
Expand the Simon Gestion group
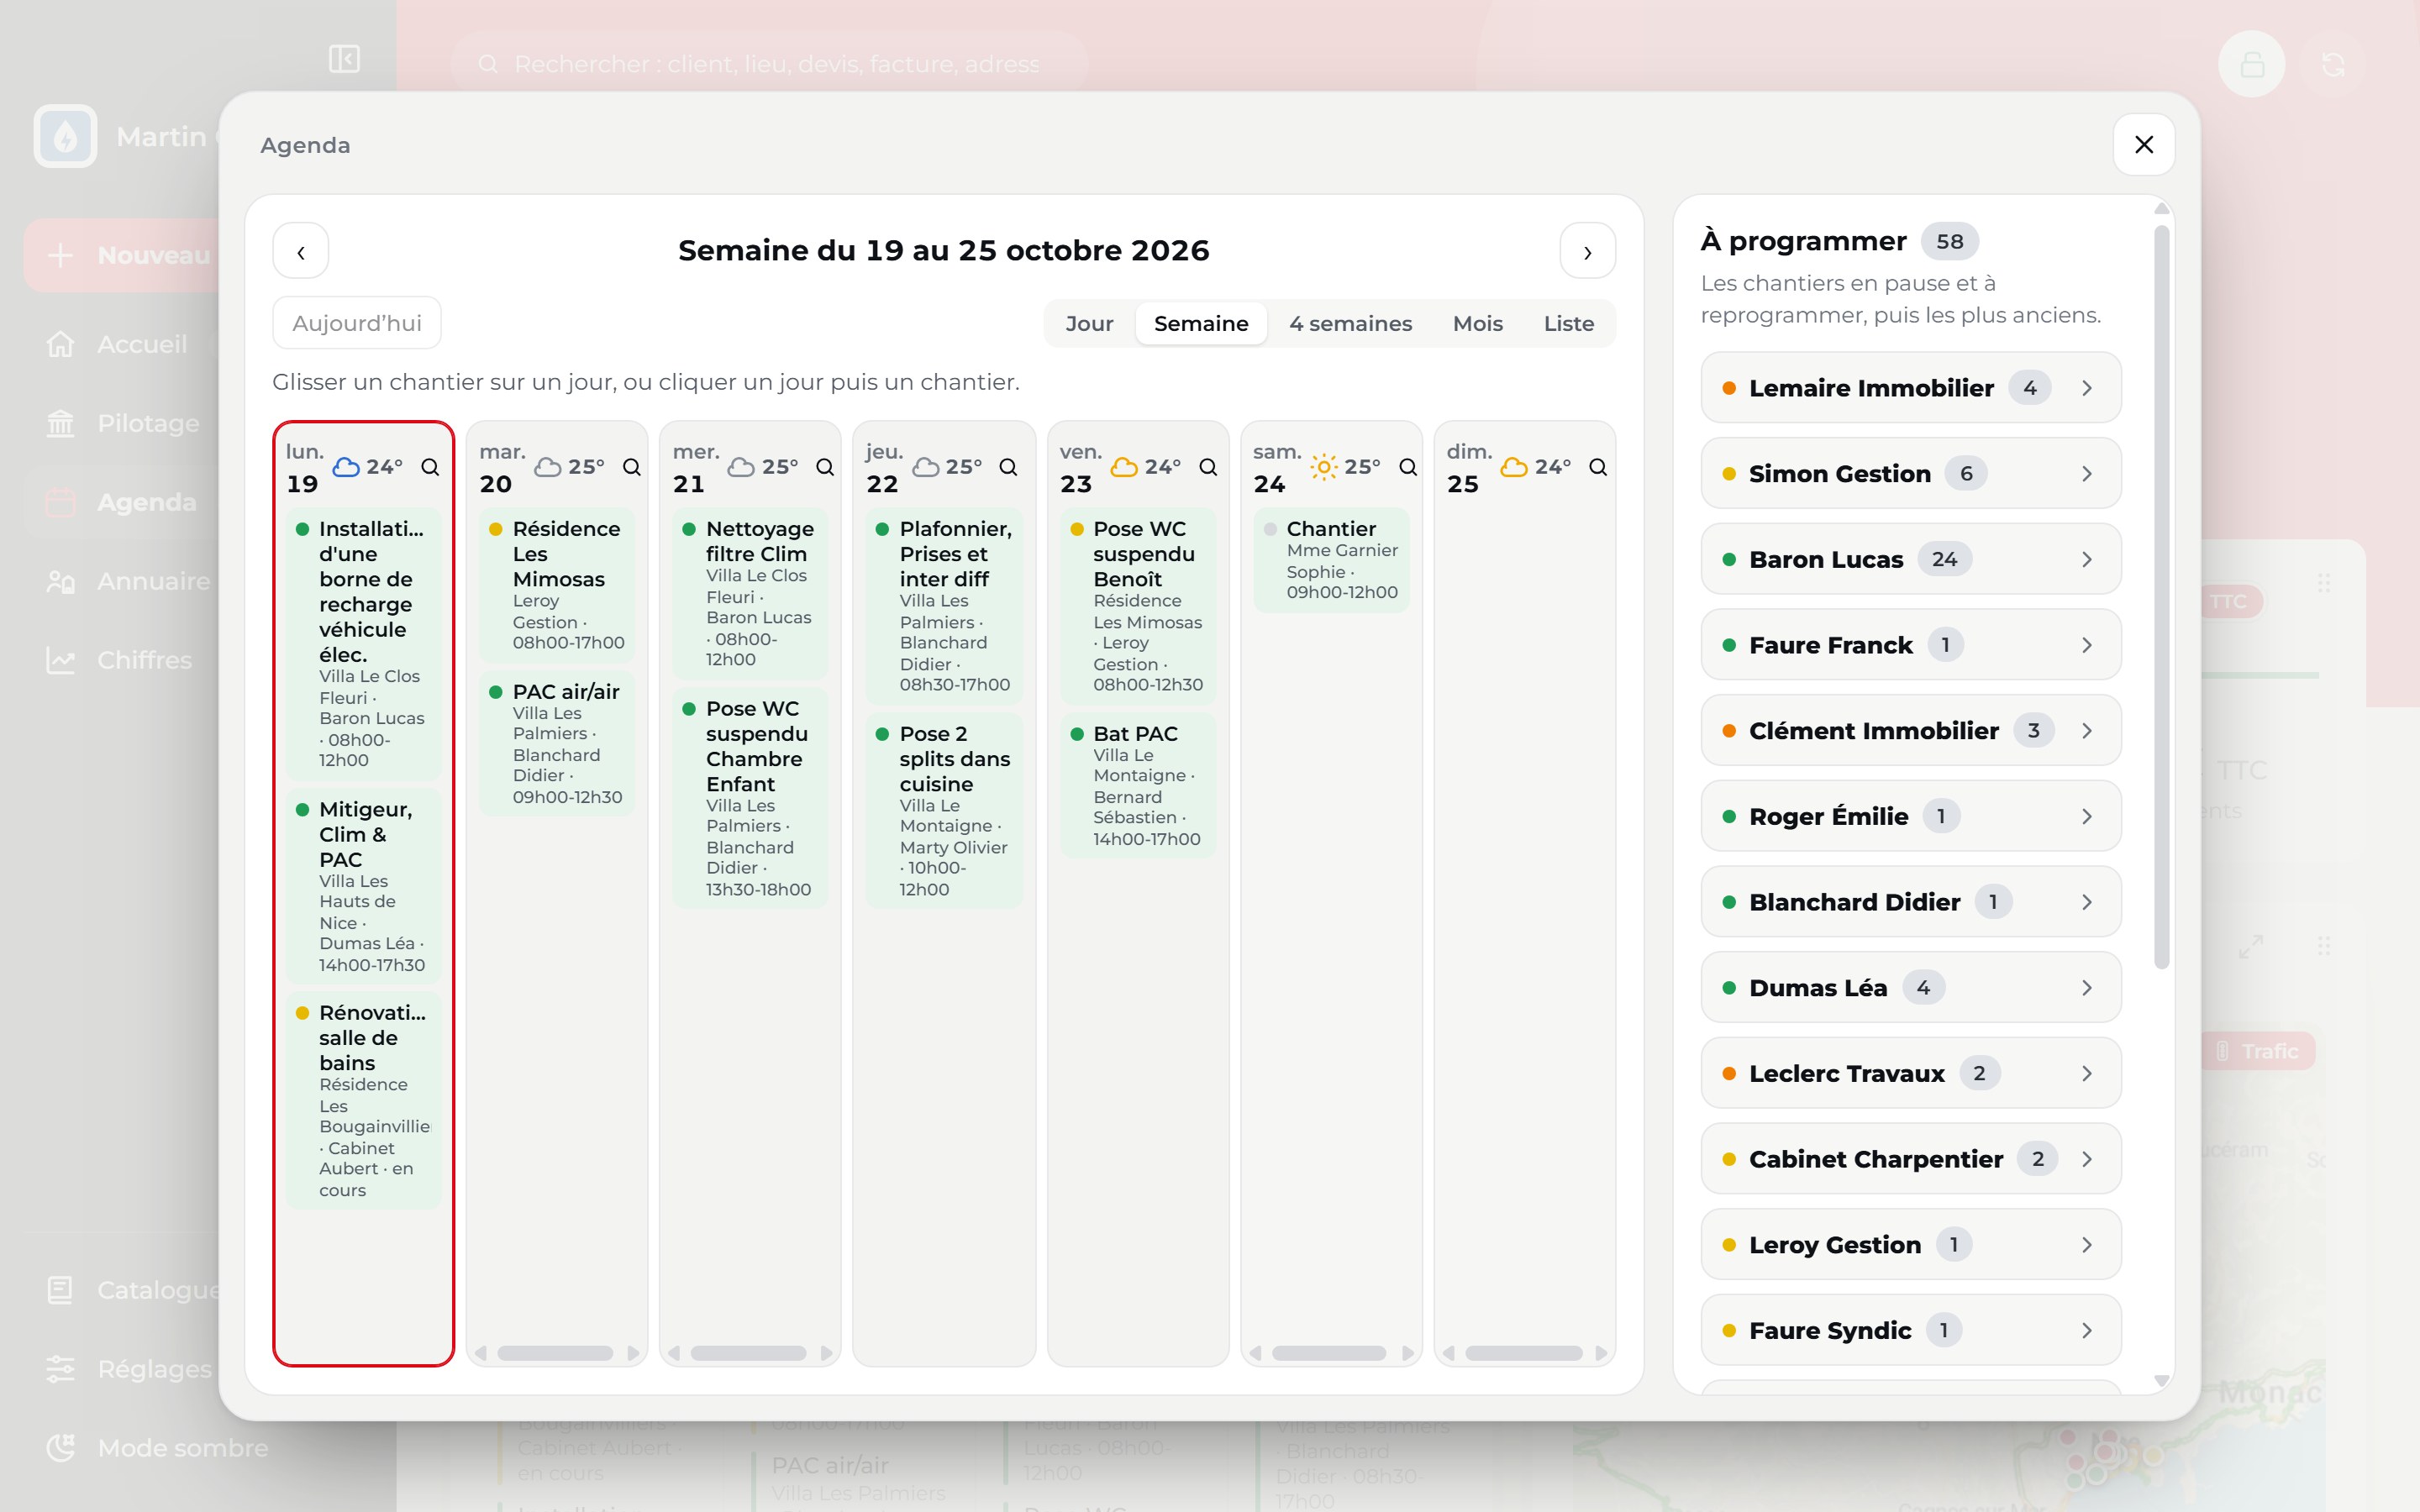point(1911,474)
